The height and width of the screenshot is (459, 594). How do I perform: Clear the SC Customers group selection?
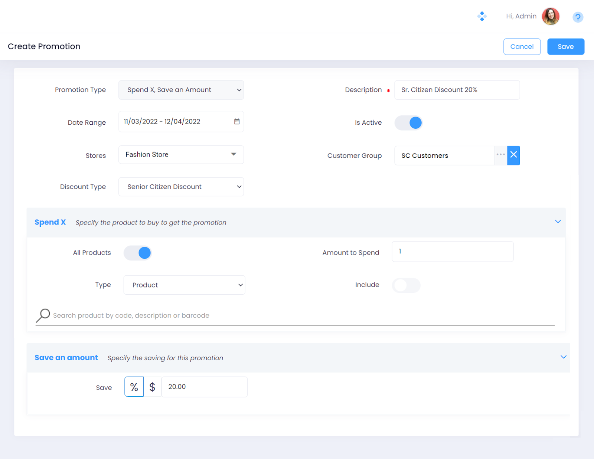(513, 155)
